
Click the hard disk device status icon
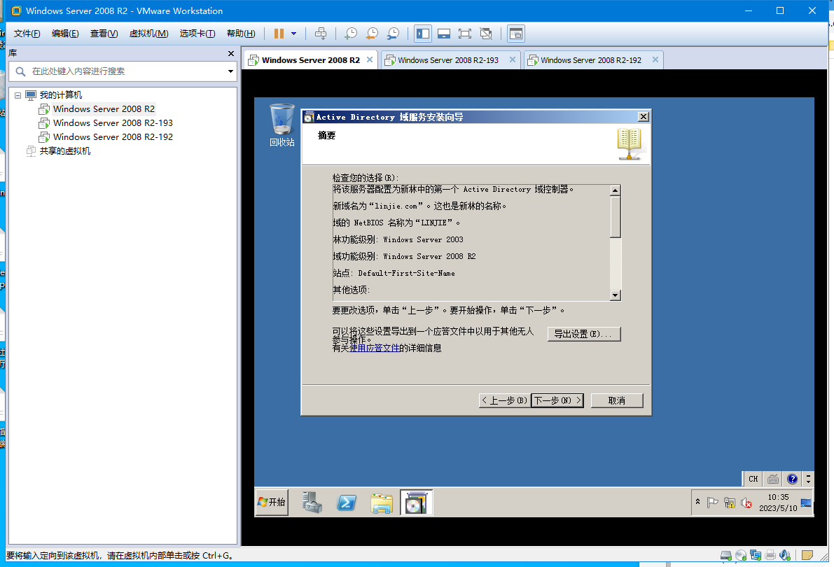pos(726,555)
